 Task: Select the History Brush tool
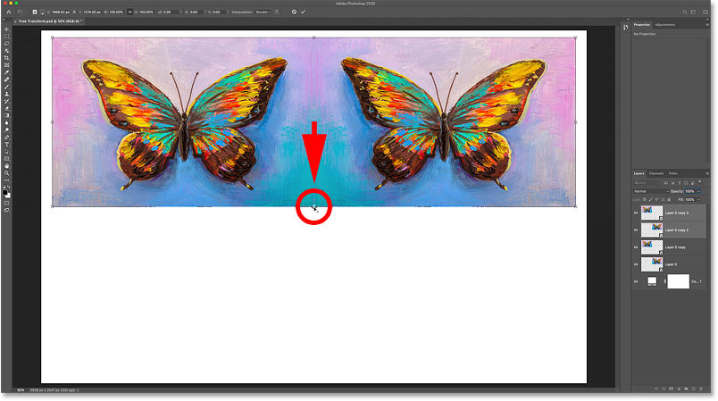(7, 101)
